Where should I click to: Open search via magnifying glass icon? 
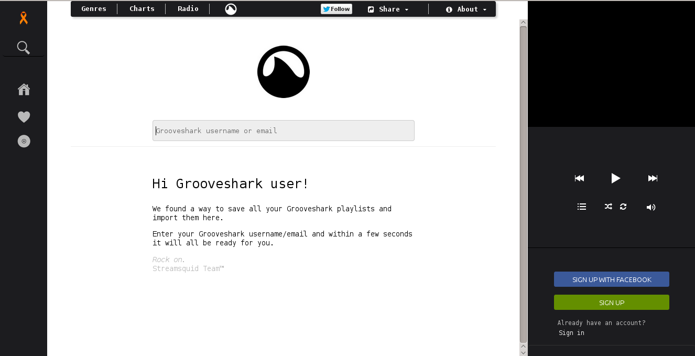pos(24,48)
